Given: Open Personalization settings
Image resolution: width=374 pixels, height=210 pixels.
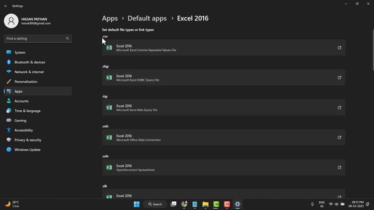Looking at the screenshot, I should coord(38,82).
